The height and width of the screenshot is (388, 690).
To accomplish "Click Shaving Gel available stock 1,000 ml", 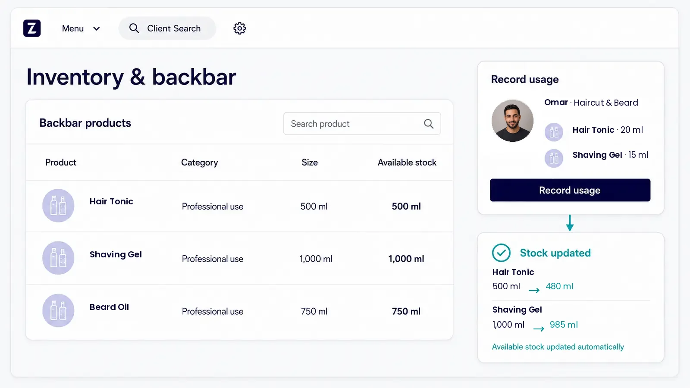I will click(x=406, y=259).
